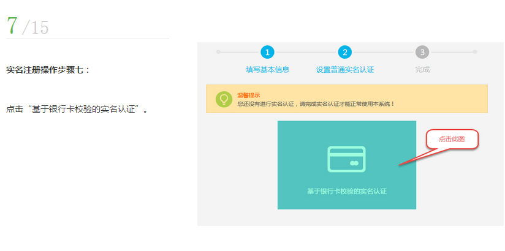Click the large green number 7
This screenshot has width=505, height=251.
(12, 25)
